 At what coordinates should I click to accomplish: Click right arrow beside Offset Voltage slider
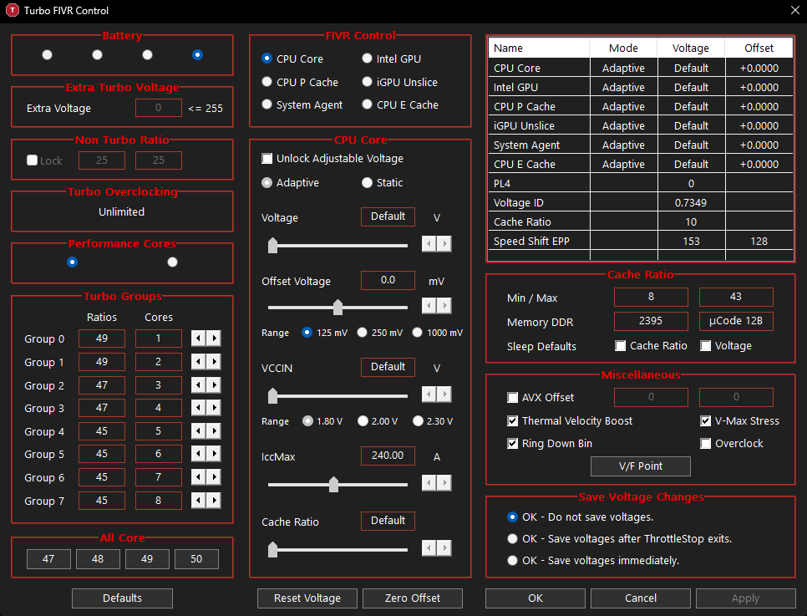[x=444, y=306]
